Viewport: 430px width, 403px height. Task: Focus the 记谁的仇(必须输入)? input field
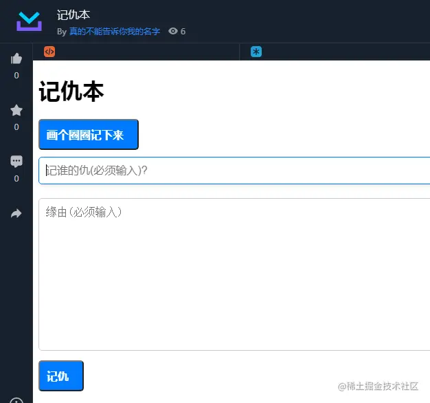[x=234, y=171]
